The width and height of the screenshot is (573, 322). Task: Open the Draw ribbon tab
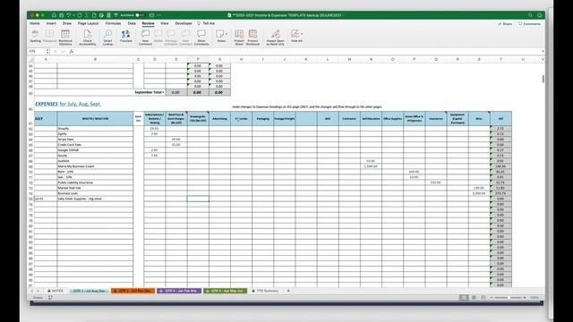(67, 23)
